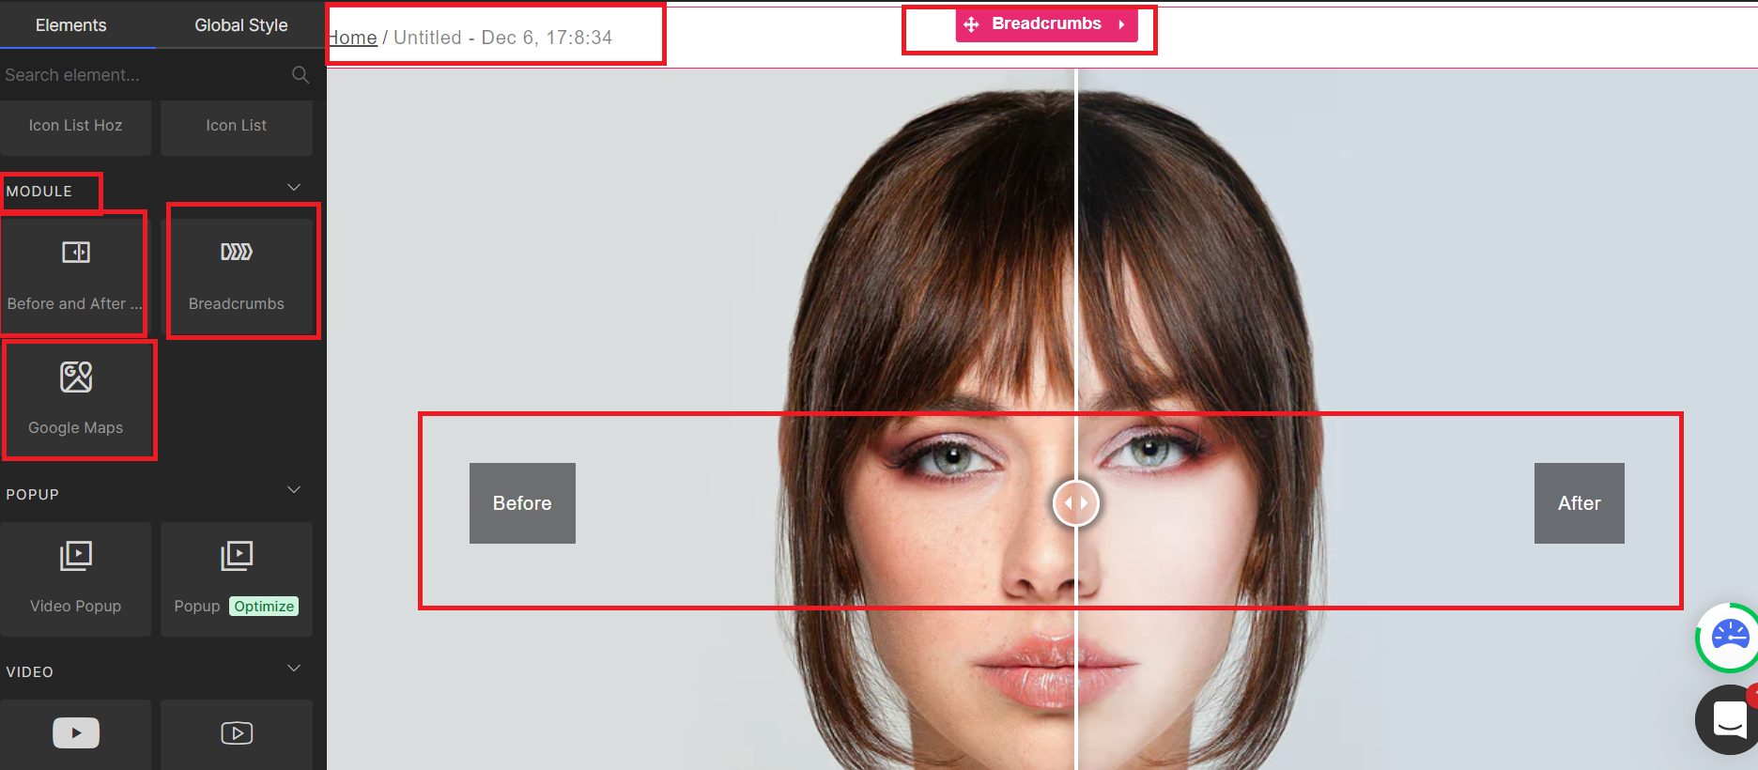Collapse the MODULE section chevron
Screen dimensions: 1758x770
tap(294, 188)
